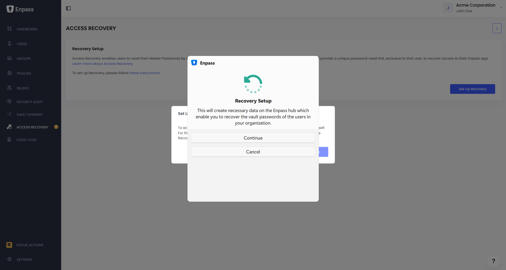
Task: Click the Dashboard grid icon
Action: [x=9, y=29]
